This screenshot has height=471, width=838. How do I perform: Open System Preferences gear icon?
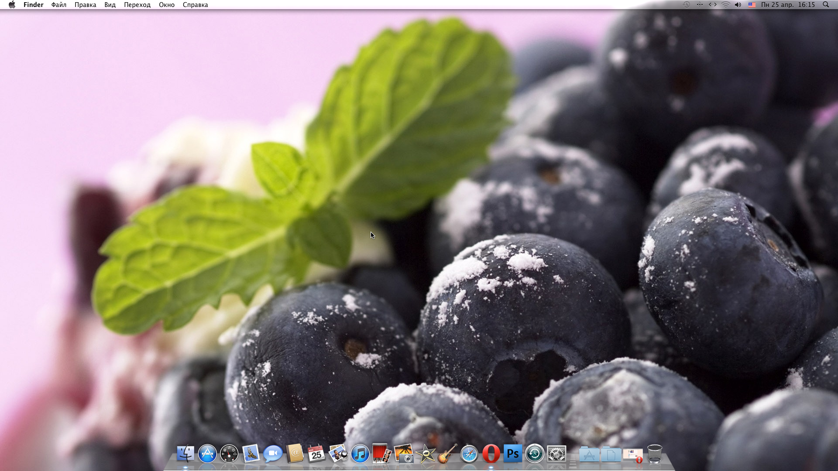coord(556,454)
